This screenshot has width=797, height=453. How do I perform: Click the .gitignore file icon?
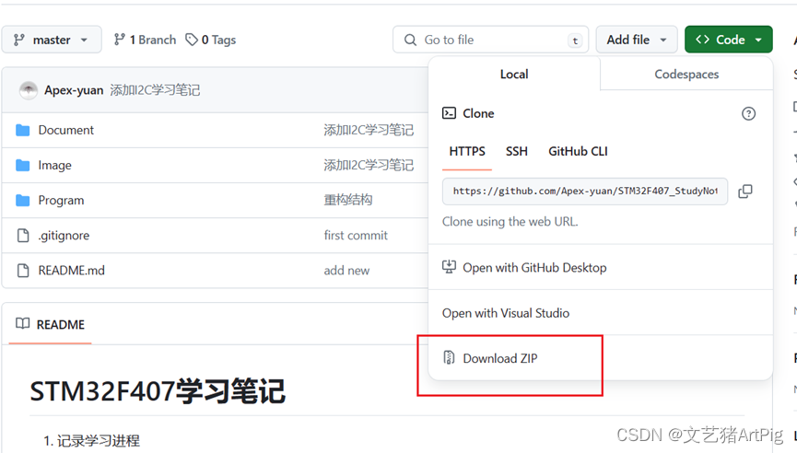(23, 235)
